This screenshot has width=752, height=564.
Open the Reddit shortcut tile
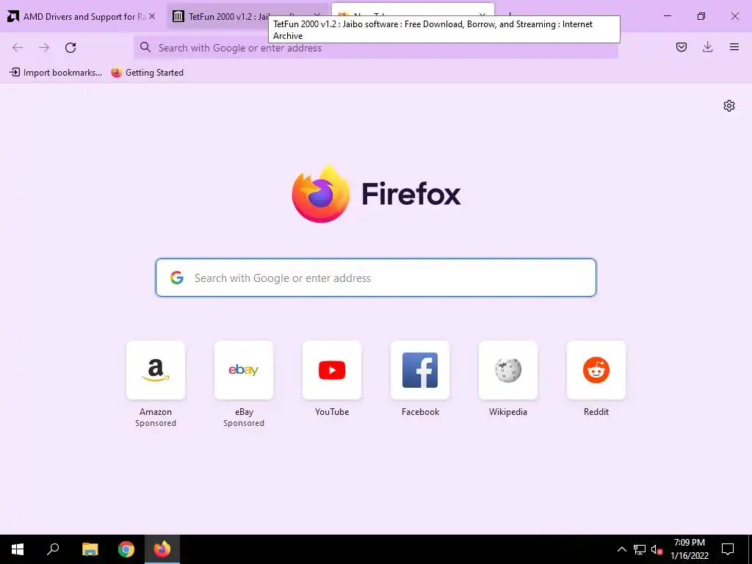[596, 370]
